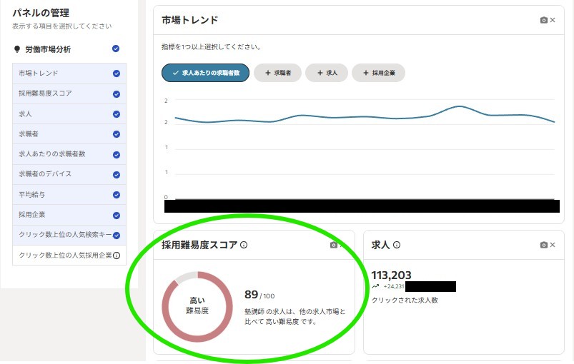This screenshot has height=364, width=574.
Task: Click info icon on クリック数上位の人気採用企業 row
Action: [x=117, y=255]
